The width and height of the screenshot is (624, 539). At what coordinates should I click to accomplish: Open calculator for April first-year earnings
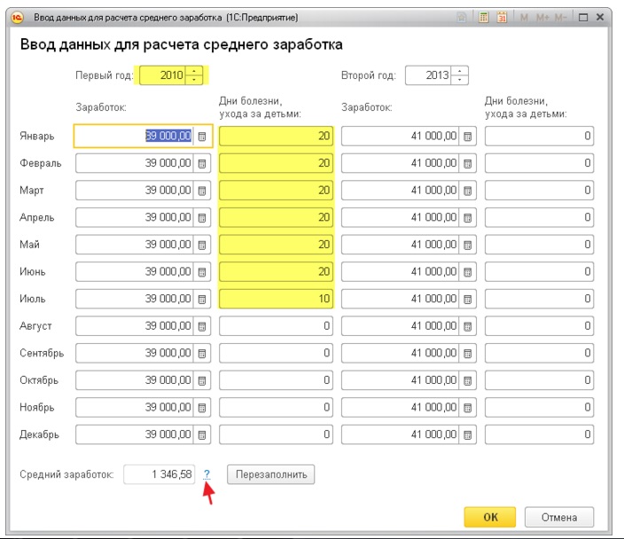pos(202,217)
